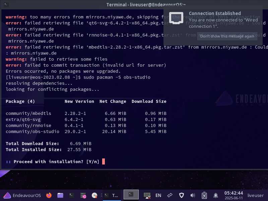This screenshot has height=201, width=268.
Task: Click 'Don't show this message again' button
Action: tap(227, 36)
